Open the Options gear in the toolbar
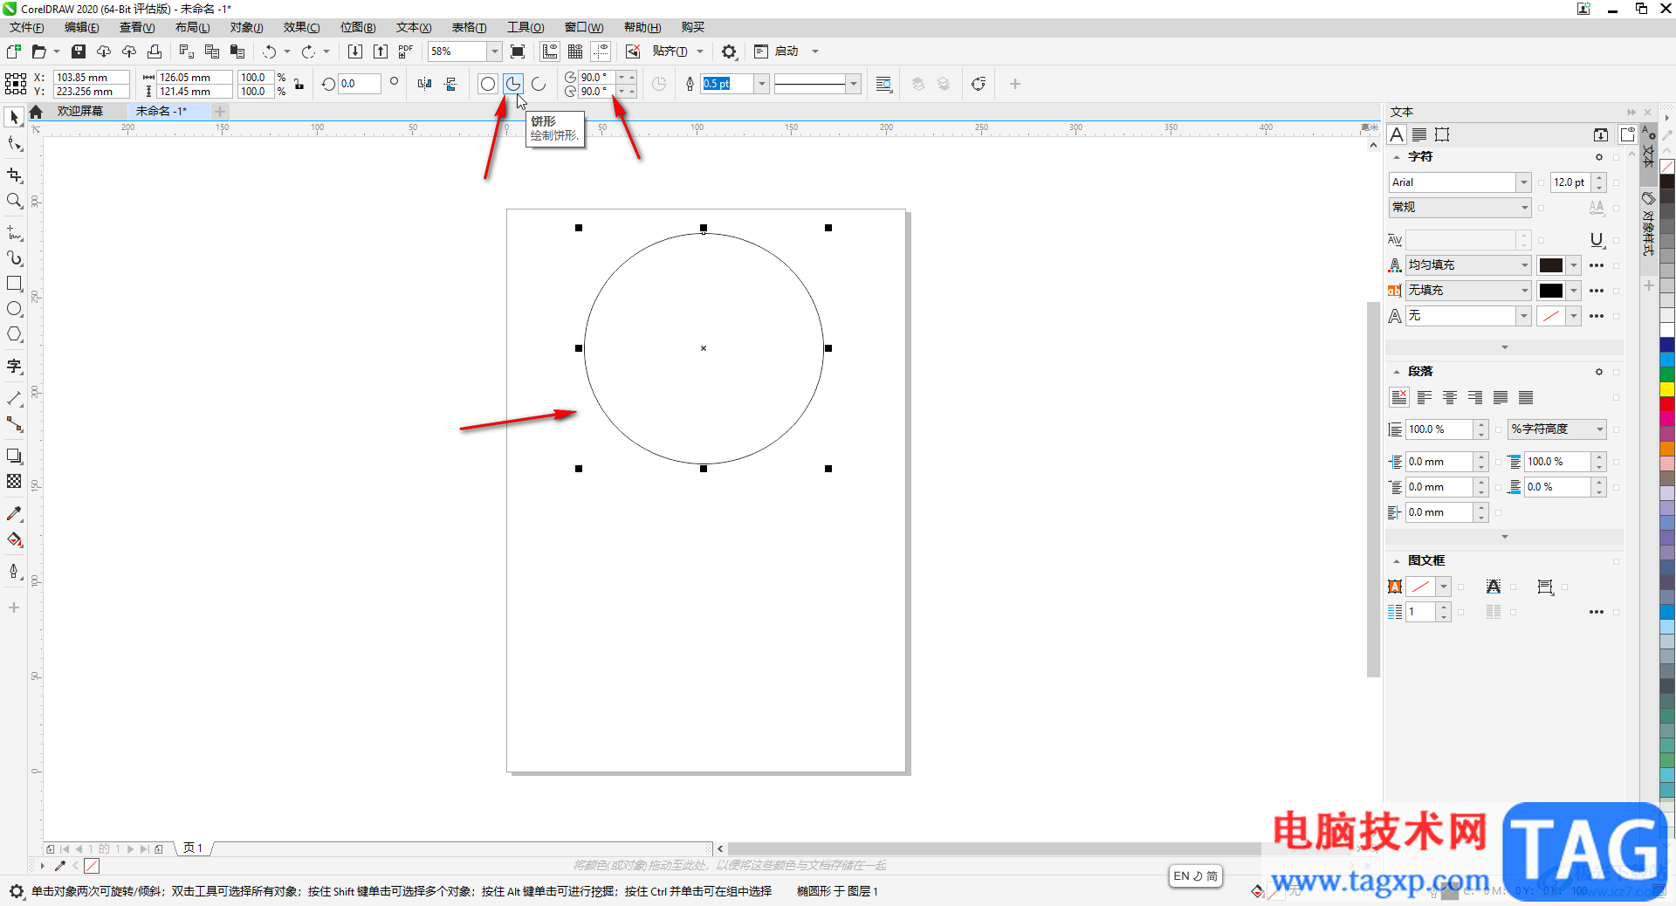This screenshot has width=1676, height=906. (x=729, y=51)
